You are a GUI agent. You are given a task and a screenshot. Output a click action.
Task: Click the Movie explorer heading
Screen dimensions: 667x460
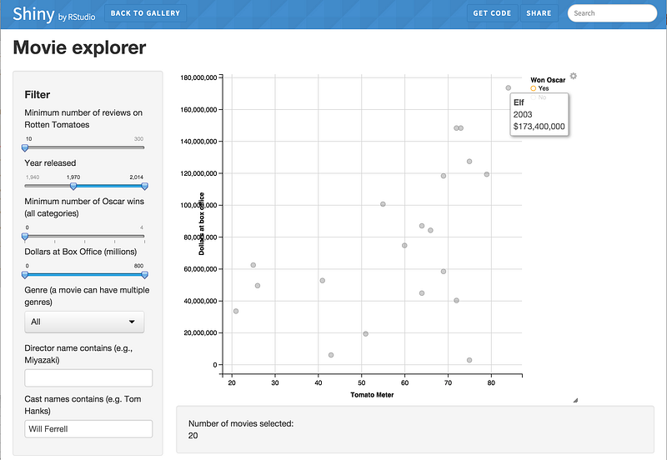tap(79, 47)
